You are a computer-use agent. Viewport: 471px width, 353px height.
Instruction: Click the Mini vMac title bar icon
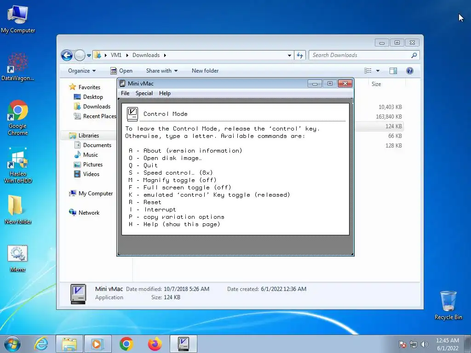[x=122, y=84]
